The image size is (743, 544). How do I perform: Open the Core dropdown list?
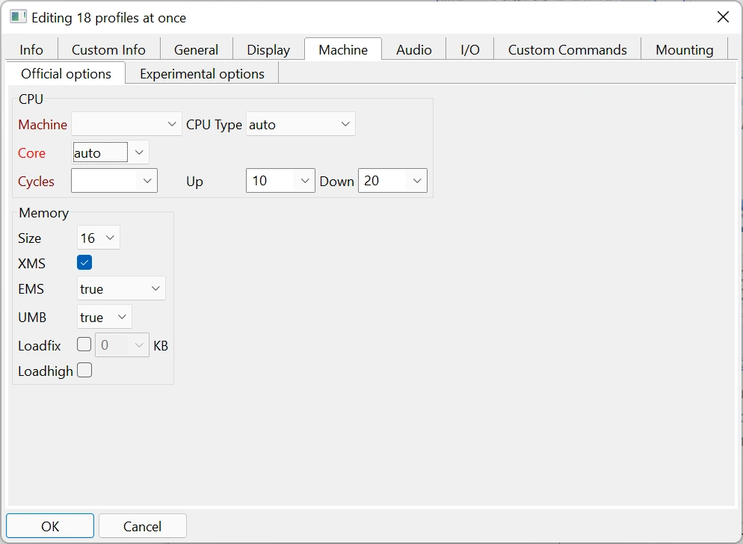click(111, 152)
